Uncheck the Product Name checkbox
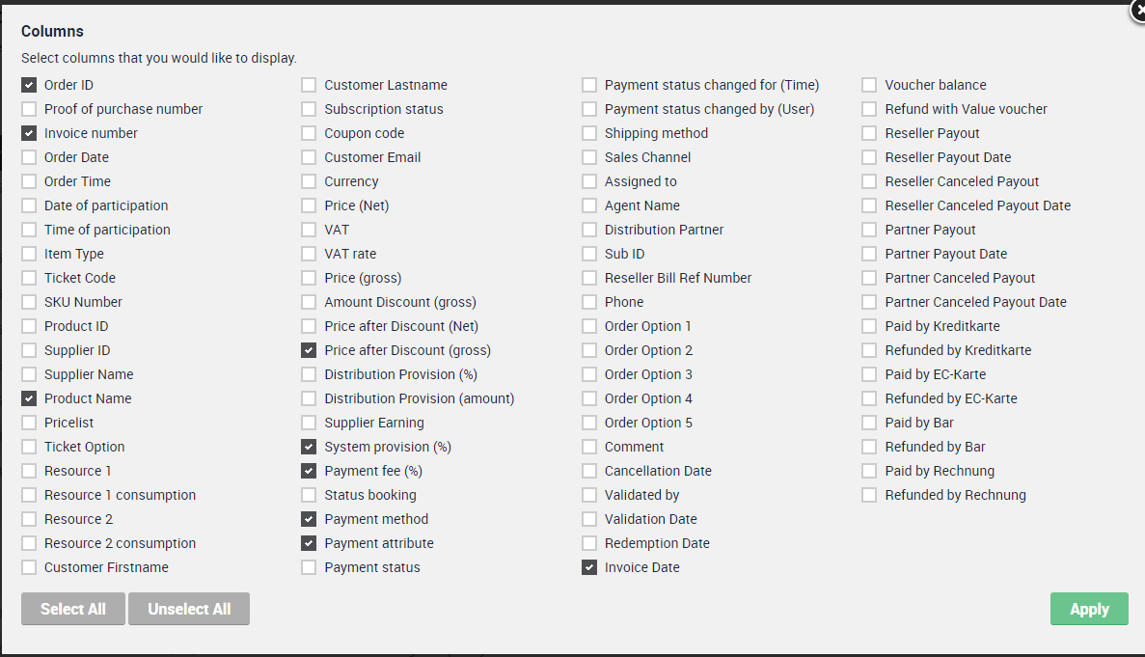Viewport: 1145px width, 657px height. (x=29, y=397)
